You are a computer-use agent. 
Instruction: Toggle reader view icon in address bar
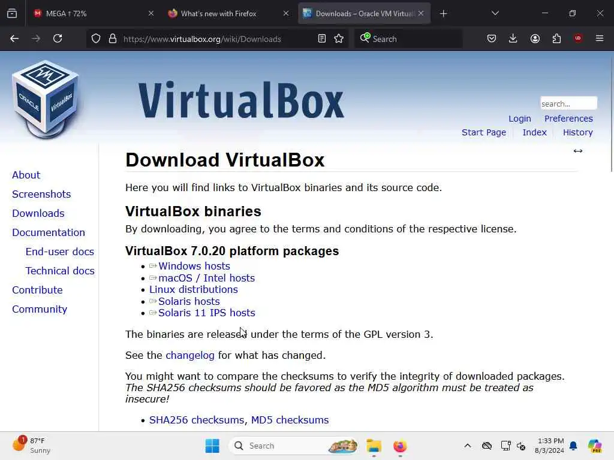point(322,38)
